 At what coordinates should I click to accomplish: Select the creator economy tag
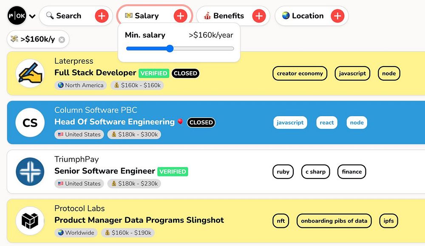300,73
